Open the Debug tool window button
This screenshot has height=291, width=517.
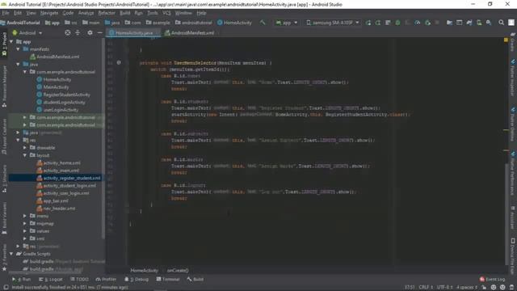137,279
